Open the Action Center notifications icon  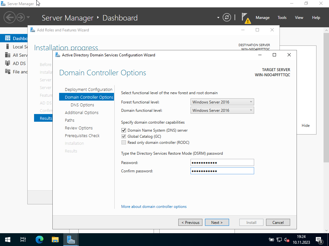319,240
